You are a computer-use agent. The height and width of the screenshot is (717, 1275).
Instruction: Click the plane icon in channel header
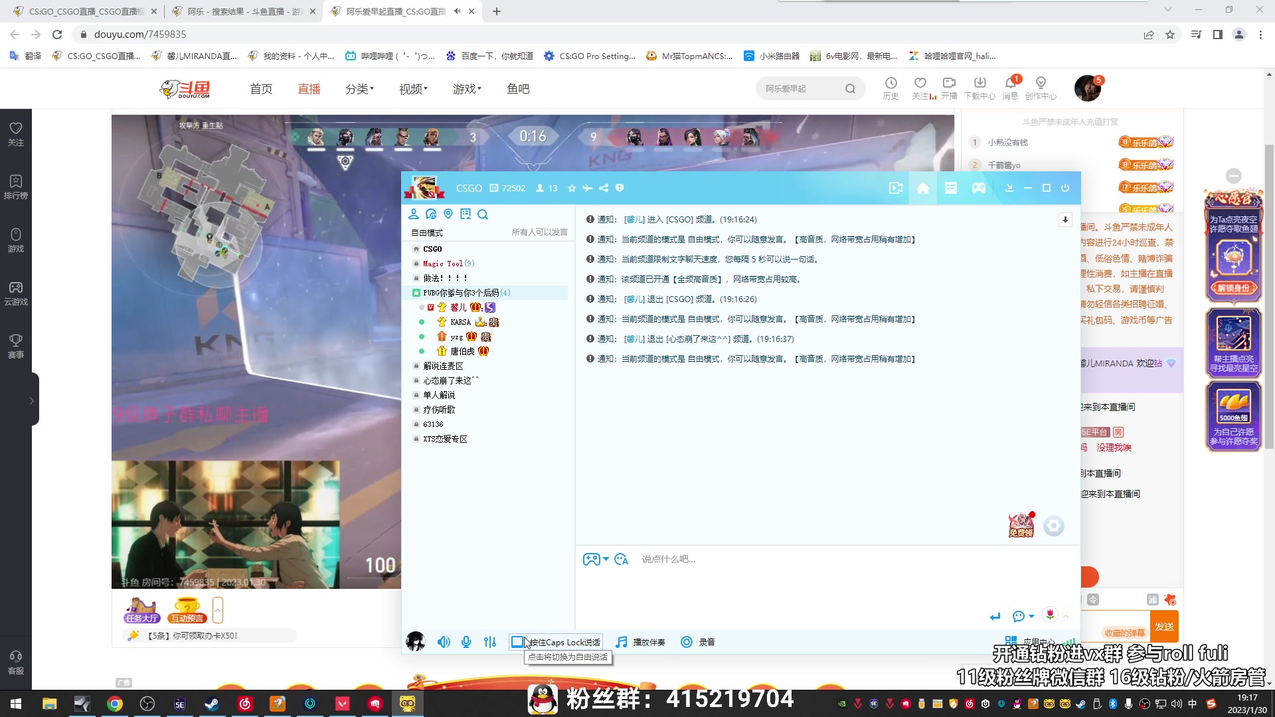point(587,188)
